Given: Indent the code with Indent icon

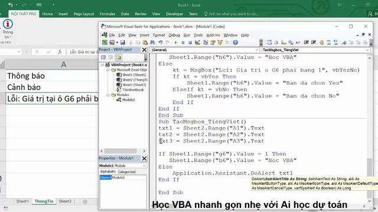Looking at the screenshot, I should (x=306, y=42).
